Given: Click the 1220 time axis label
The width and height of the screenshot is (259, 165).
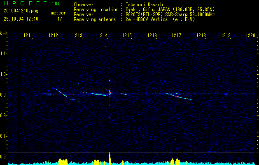Looking at the screenshot, I should [251, 35].
